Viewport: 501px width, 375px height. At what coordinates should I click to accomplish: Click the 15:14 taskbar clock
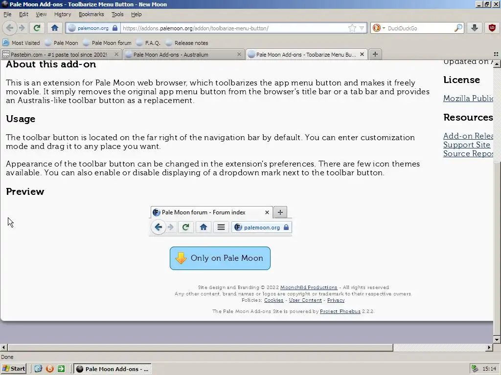coord(489,369)
